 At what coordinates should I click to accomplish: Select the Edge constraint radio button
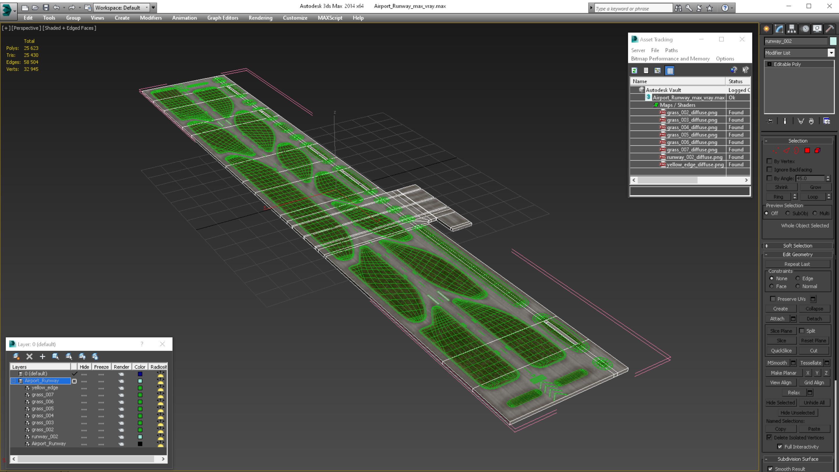coord(798,278)
